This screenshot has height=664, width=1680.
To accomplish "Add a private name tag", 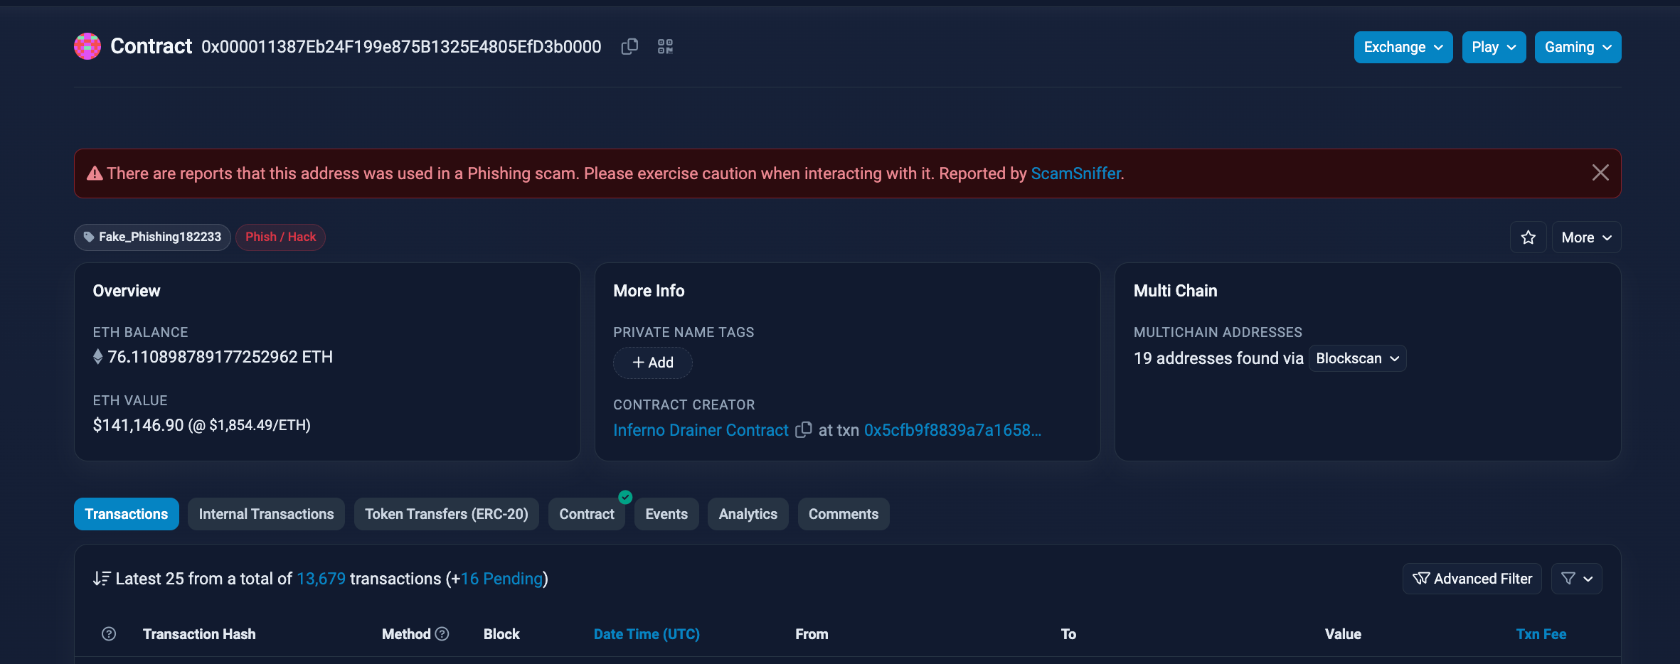I will click(x=653, y=363).
